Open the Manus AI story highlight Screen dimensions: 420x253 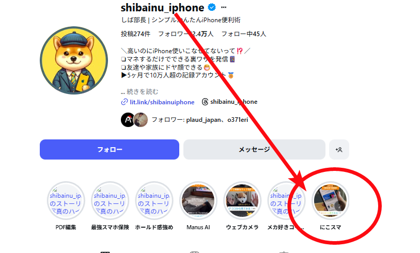(198, 201)
